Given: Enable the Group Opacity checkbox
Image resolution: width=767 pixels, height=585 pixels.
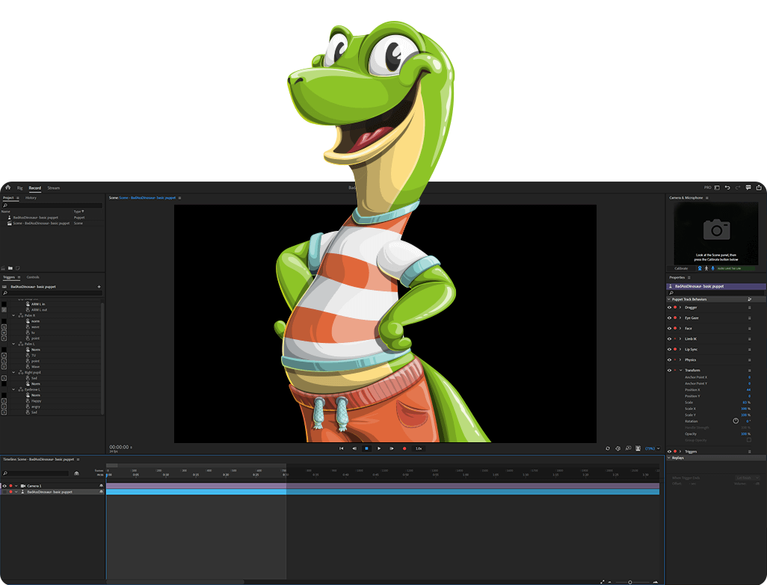Looking at the screenshot, I should click(x=748, y=441).
